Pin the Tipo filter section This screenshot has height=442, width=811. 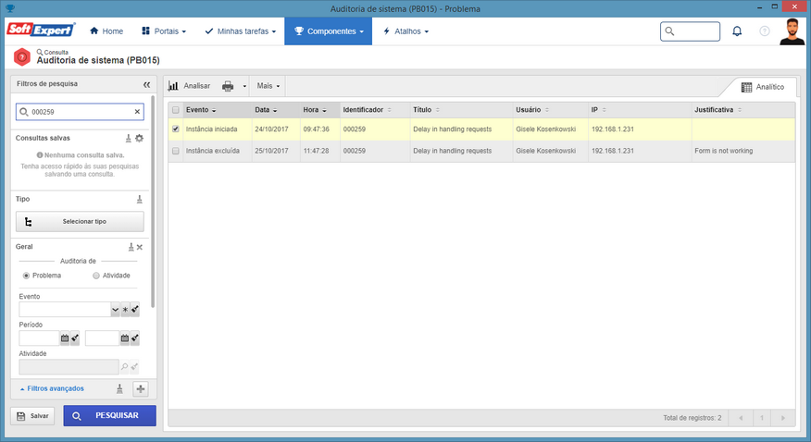tap(139, 200)
